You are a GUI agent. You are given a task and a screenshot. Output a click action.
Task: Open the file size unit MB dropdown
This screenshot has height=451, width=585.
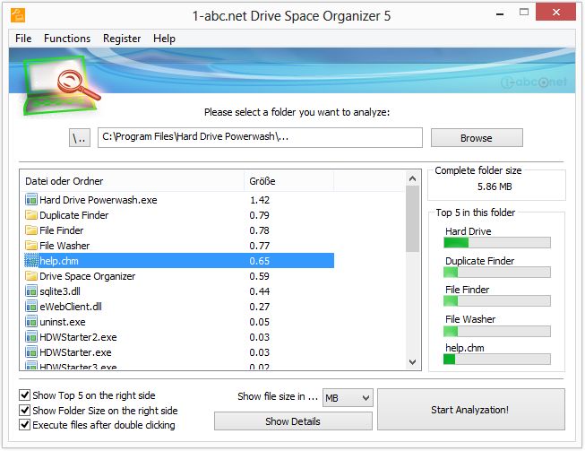coord(348,398)
